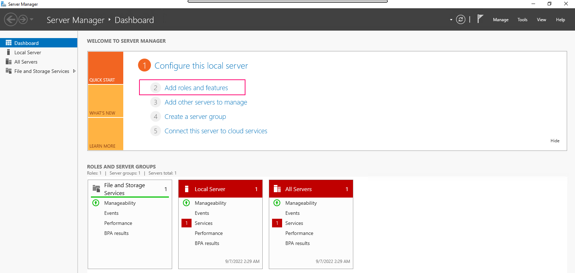Click the step 4 number circle
This screenshot has height=273, width=575.
155,116
